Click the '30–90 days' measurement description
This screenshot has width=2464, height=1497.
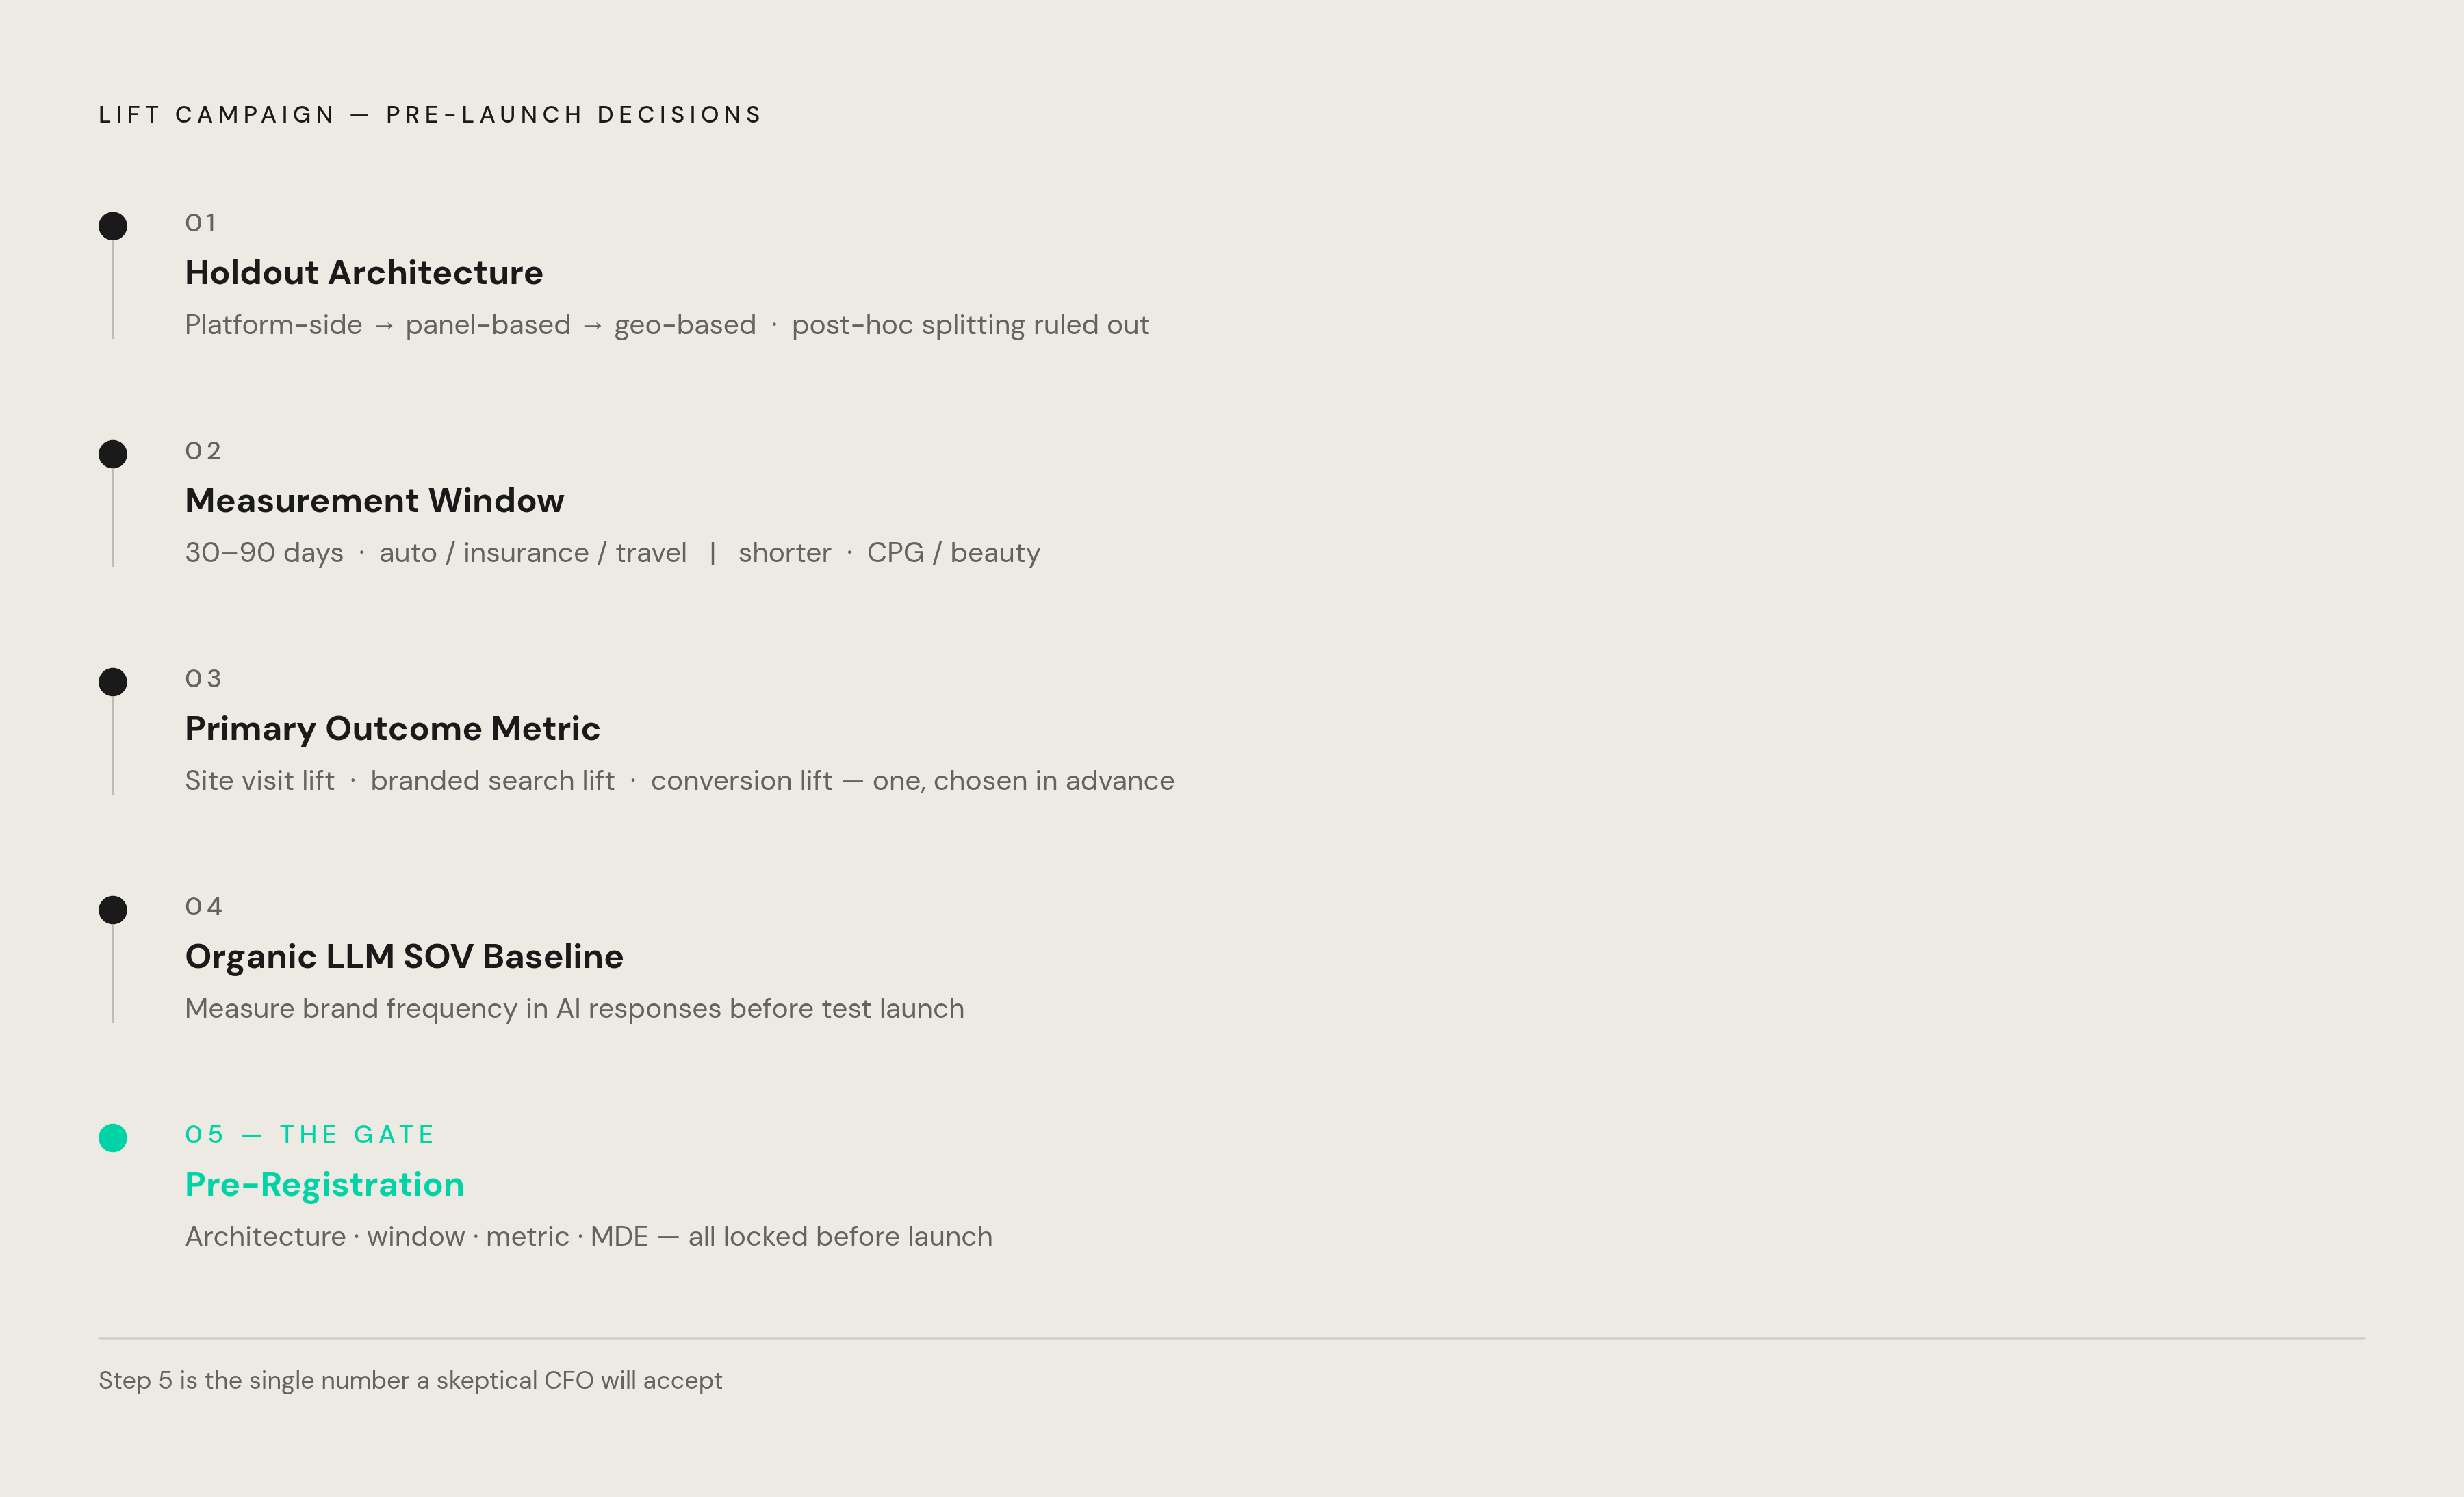pos(612,553)
